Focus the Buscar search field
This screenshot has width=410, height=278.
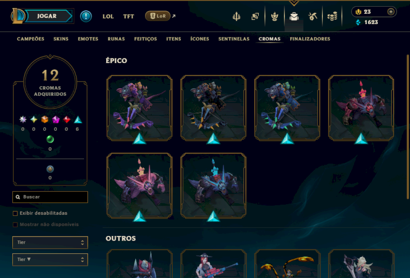pyautogui.click(x=50, y=197)
